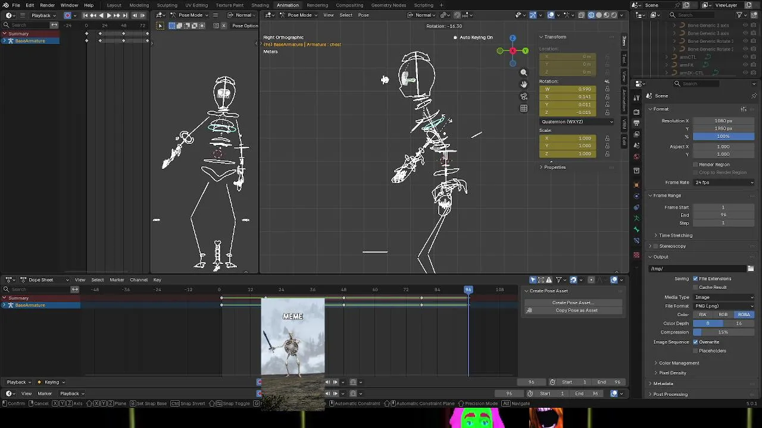Switch viewport to wireframe shading
Image resolution: width=762 pixels, height=428 pixels.
click(591, 15)
